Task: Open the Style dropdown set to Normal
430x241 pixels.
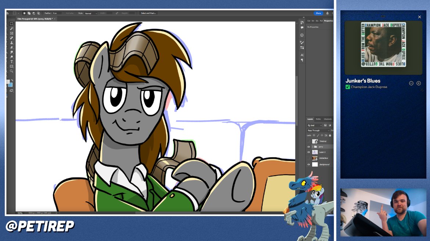Action: pos(91,13)
